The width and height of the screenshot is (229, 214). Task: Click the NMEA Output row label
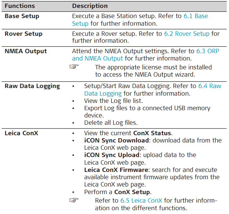pos(26,51)
